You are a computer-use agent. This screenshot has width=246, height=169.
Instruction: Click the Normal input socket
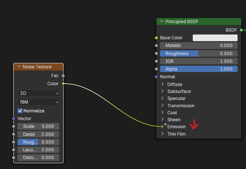(156, 77)
